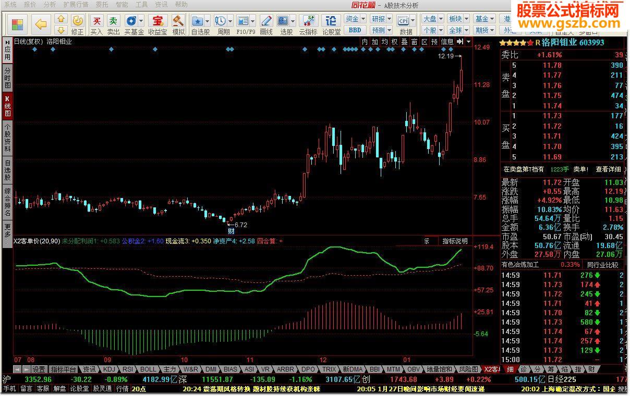
Task: Click the yellow up arrow icon
Action: (x=61, y=19)
